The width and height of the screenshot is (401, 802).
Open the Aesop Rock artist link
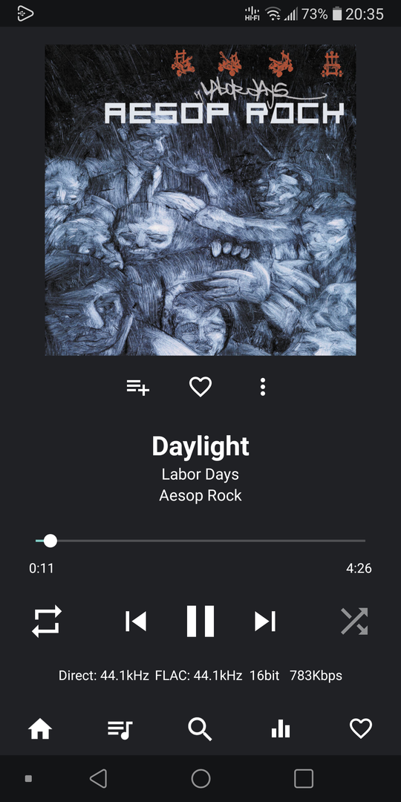pos(200,495)
